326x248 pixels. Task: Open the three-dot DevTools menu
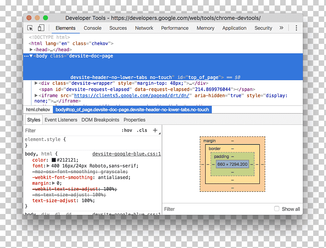296,28
